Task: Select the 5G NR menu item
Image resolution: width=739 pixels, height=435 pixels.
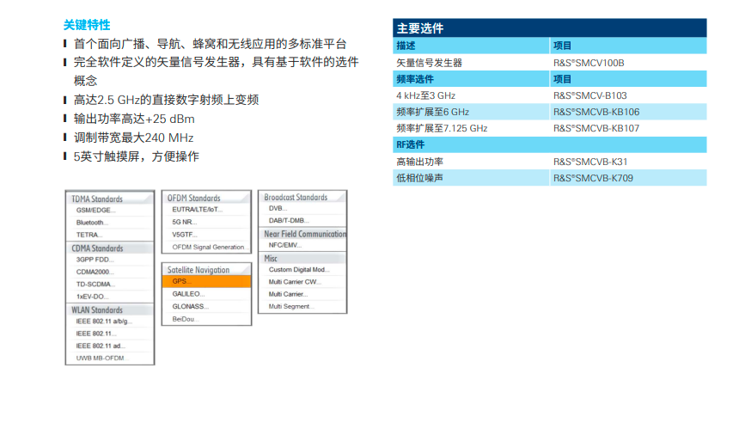Action: pyautogui.click(x=185, y=221)
